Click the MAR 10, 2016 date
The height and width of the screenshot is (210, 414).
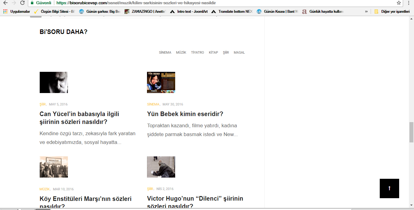click(x=63, y=189)
